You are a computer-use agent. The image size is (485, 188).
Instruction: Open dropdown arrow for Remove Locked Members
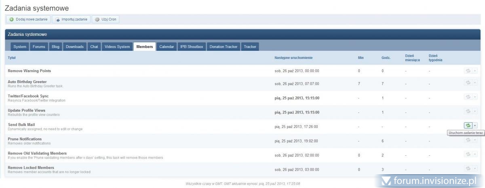click(475, 168)
